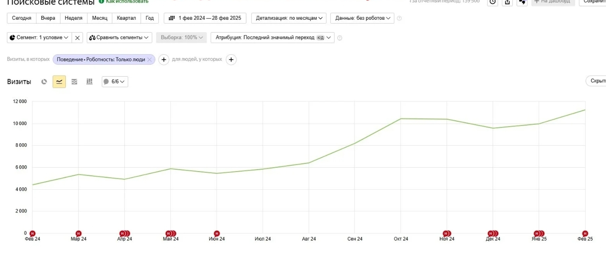Click the 'На дашборд' button

point(553,2)
